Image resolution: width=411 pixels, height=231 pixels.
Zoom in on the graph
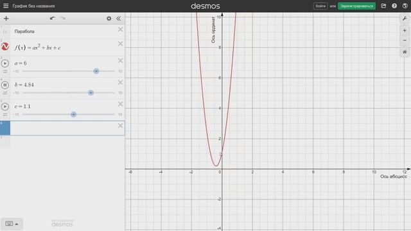click(x=405, y=31)
